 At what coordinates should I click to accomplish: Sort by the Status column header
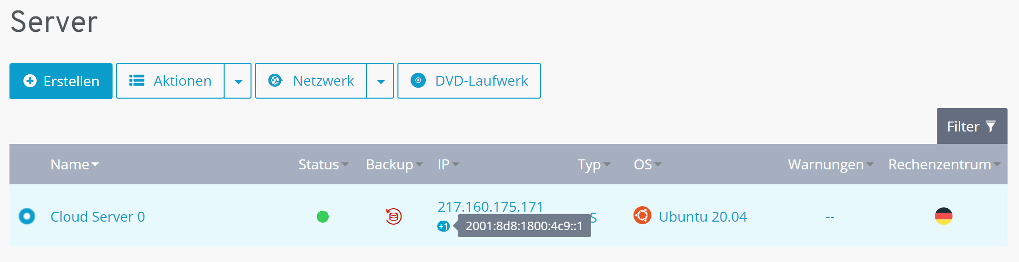(x=323, y=164)
